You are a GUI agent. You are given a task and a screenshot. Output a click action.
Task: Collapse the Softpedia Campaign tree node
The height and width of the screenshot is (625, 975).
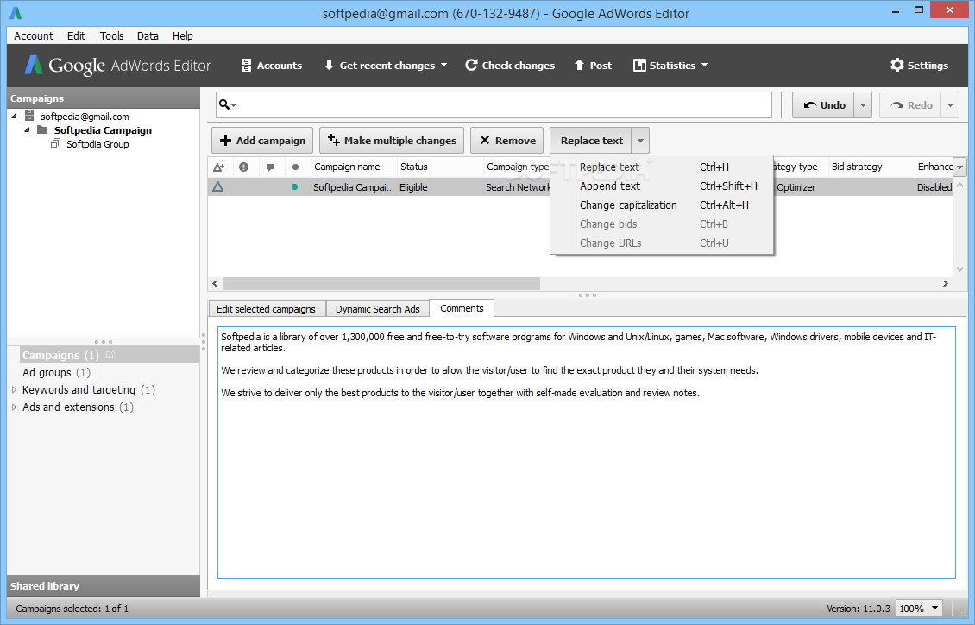coord(28,130)
